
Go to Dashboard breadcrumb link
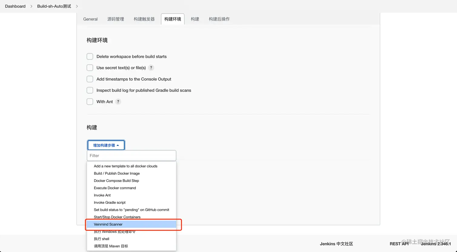15,6
